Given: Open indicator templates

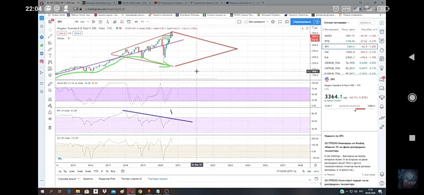Looking at the screenshot, I should pyautogui.click(x=122, y=22).
